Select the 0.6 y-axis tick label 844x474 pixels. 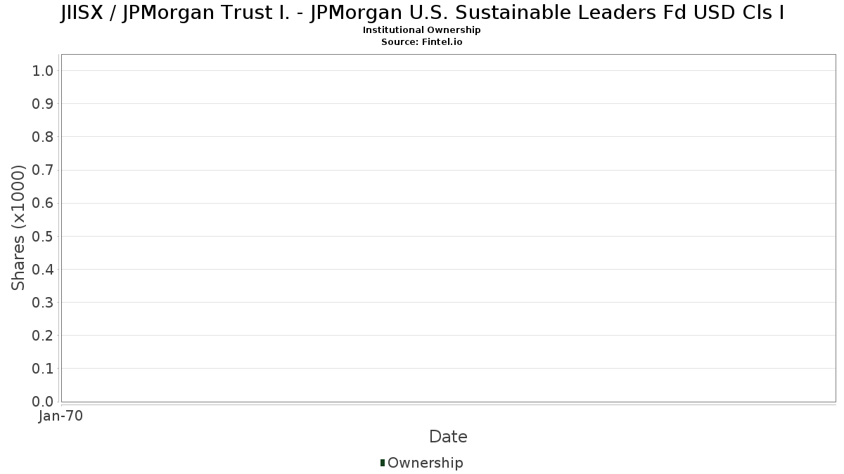pyautogui.click(x=43, y=203)
